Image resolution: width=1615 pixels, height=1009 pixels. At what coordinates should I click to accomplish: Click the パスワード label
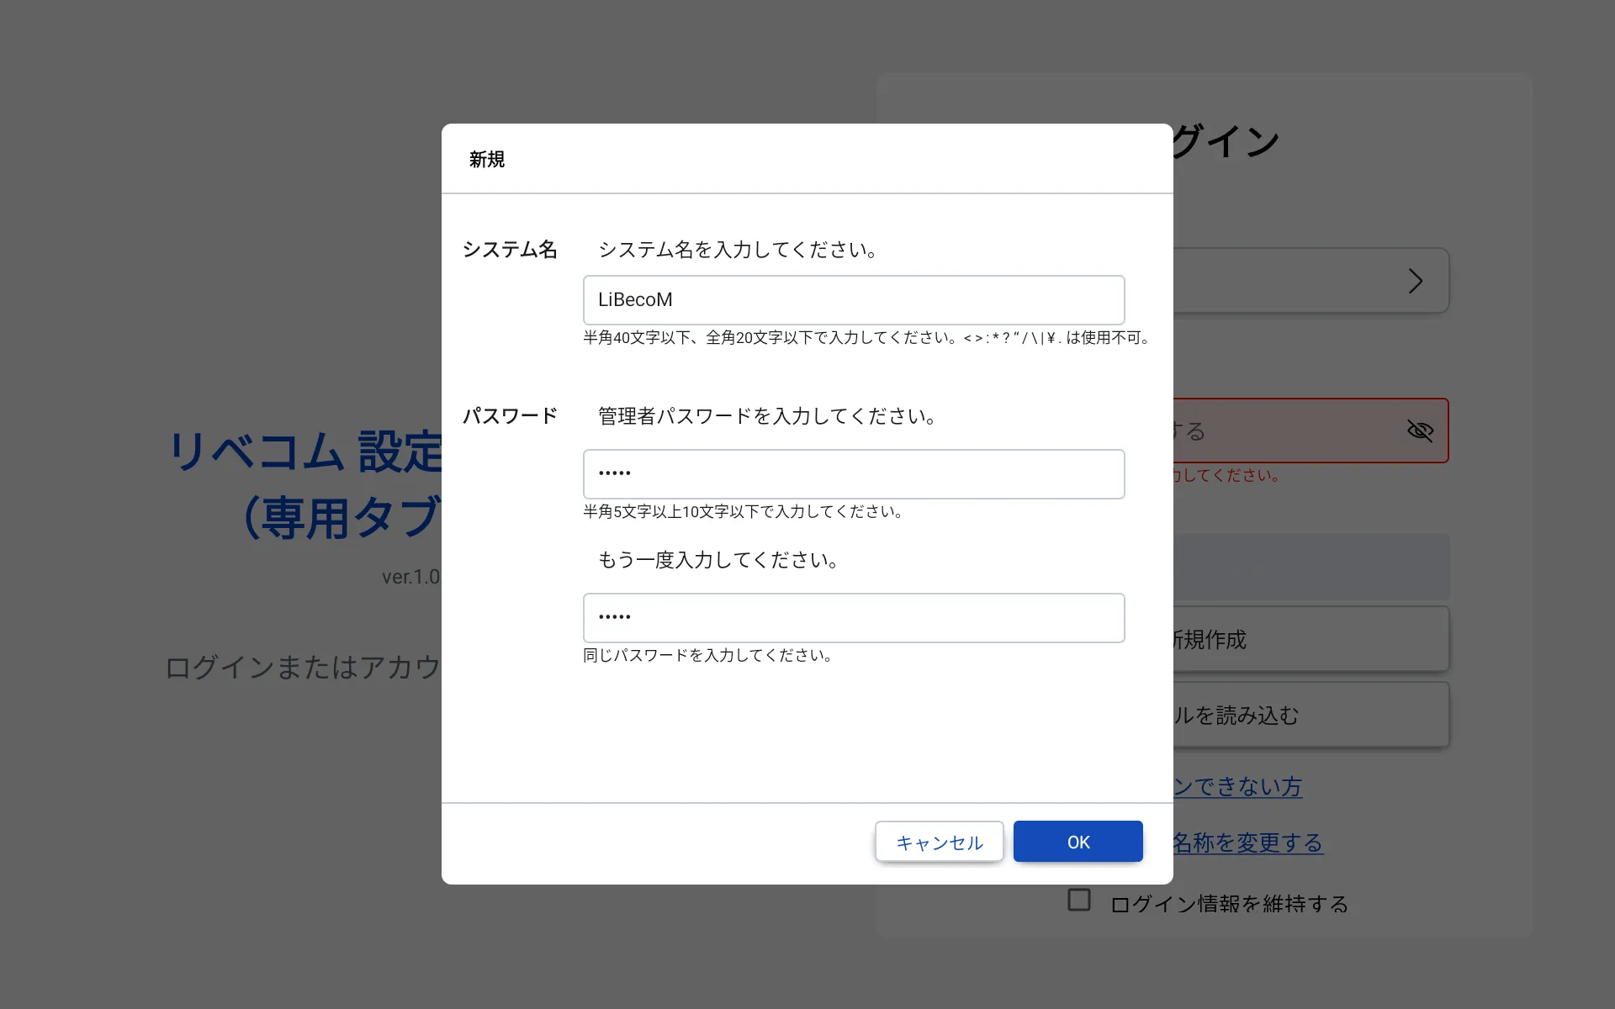510,416
